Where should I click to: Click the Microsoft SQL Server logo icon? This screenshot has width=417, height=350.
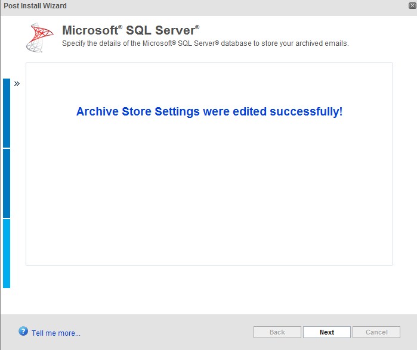[x=40, y=37]
